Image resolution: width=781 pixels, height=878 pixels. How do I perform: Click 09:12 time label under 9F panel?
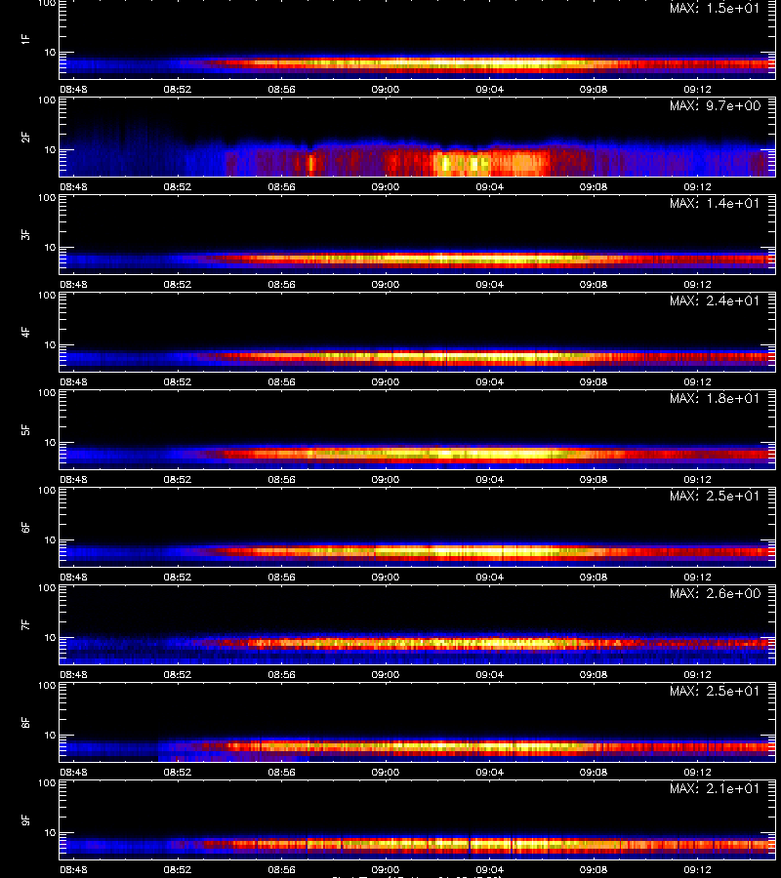697,869
